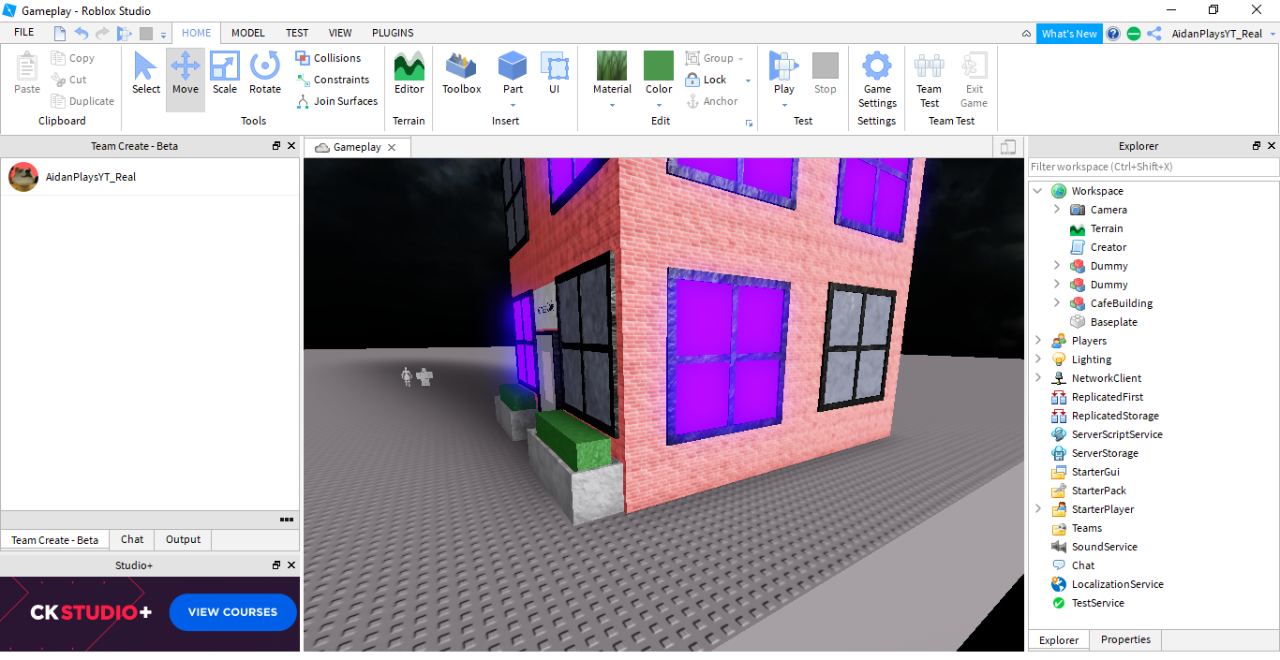Screen dimensions: 1280x660
Task: Open the Terrain Editor
Action: (x=409, y=73)
